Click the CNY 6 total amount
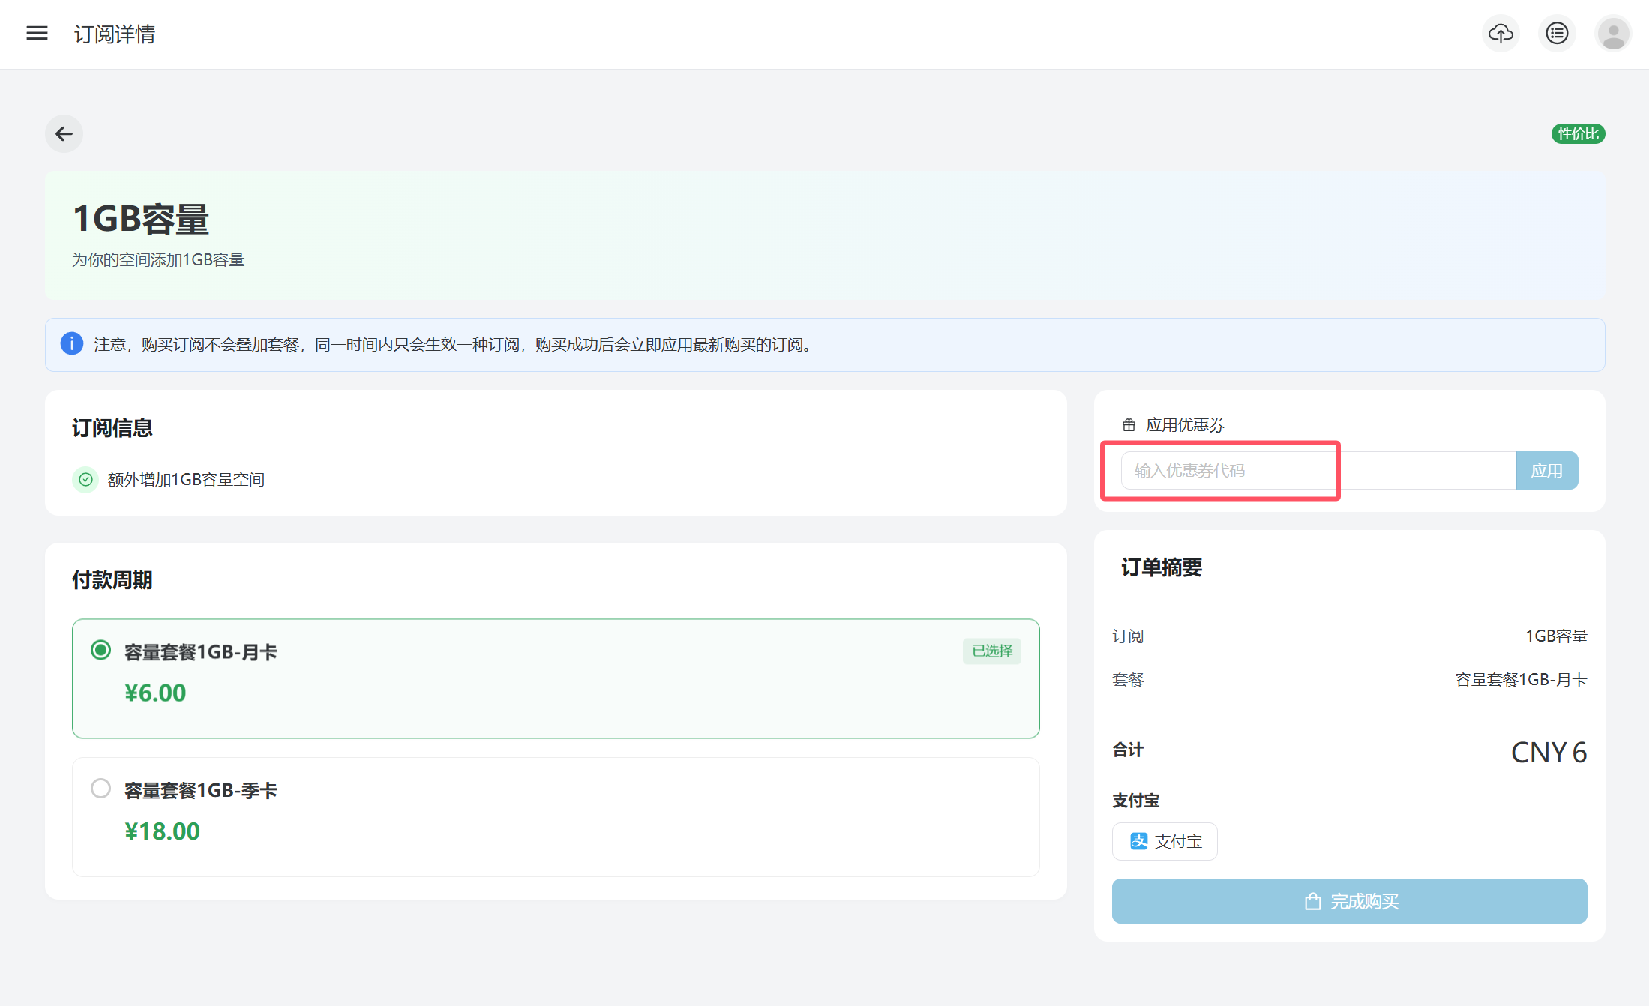This screenshot has width=1649, height=1006. (x=1549, y=752)
